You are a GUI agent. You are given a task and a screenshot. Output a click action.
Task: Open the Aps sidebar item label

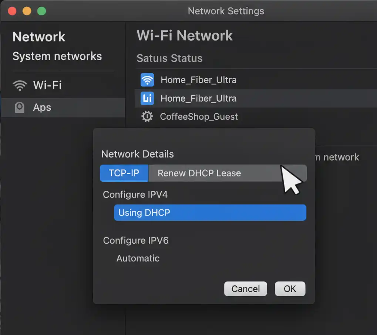tap(42, 108)
